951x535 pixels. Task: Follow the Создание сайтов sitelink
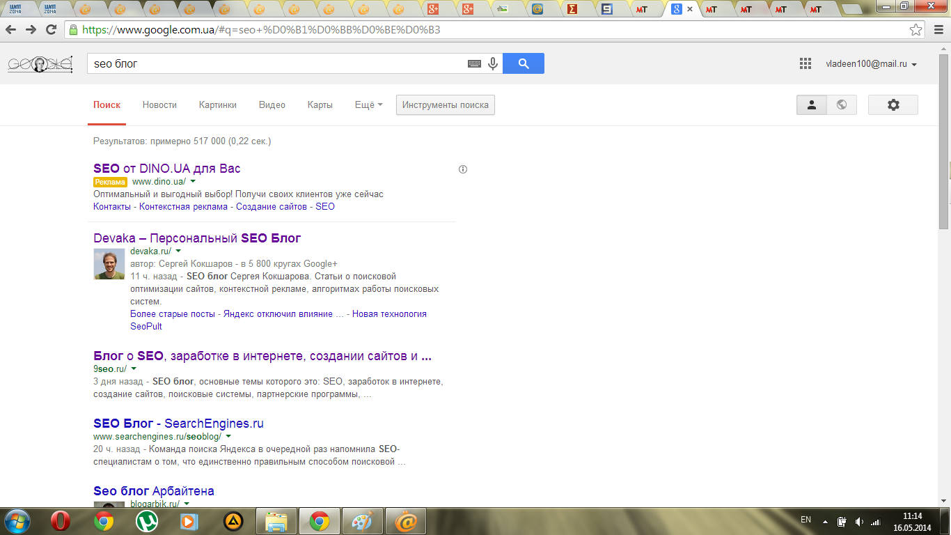(272, 206)
